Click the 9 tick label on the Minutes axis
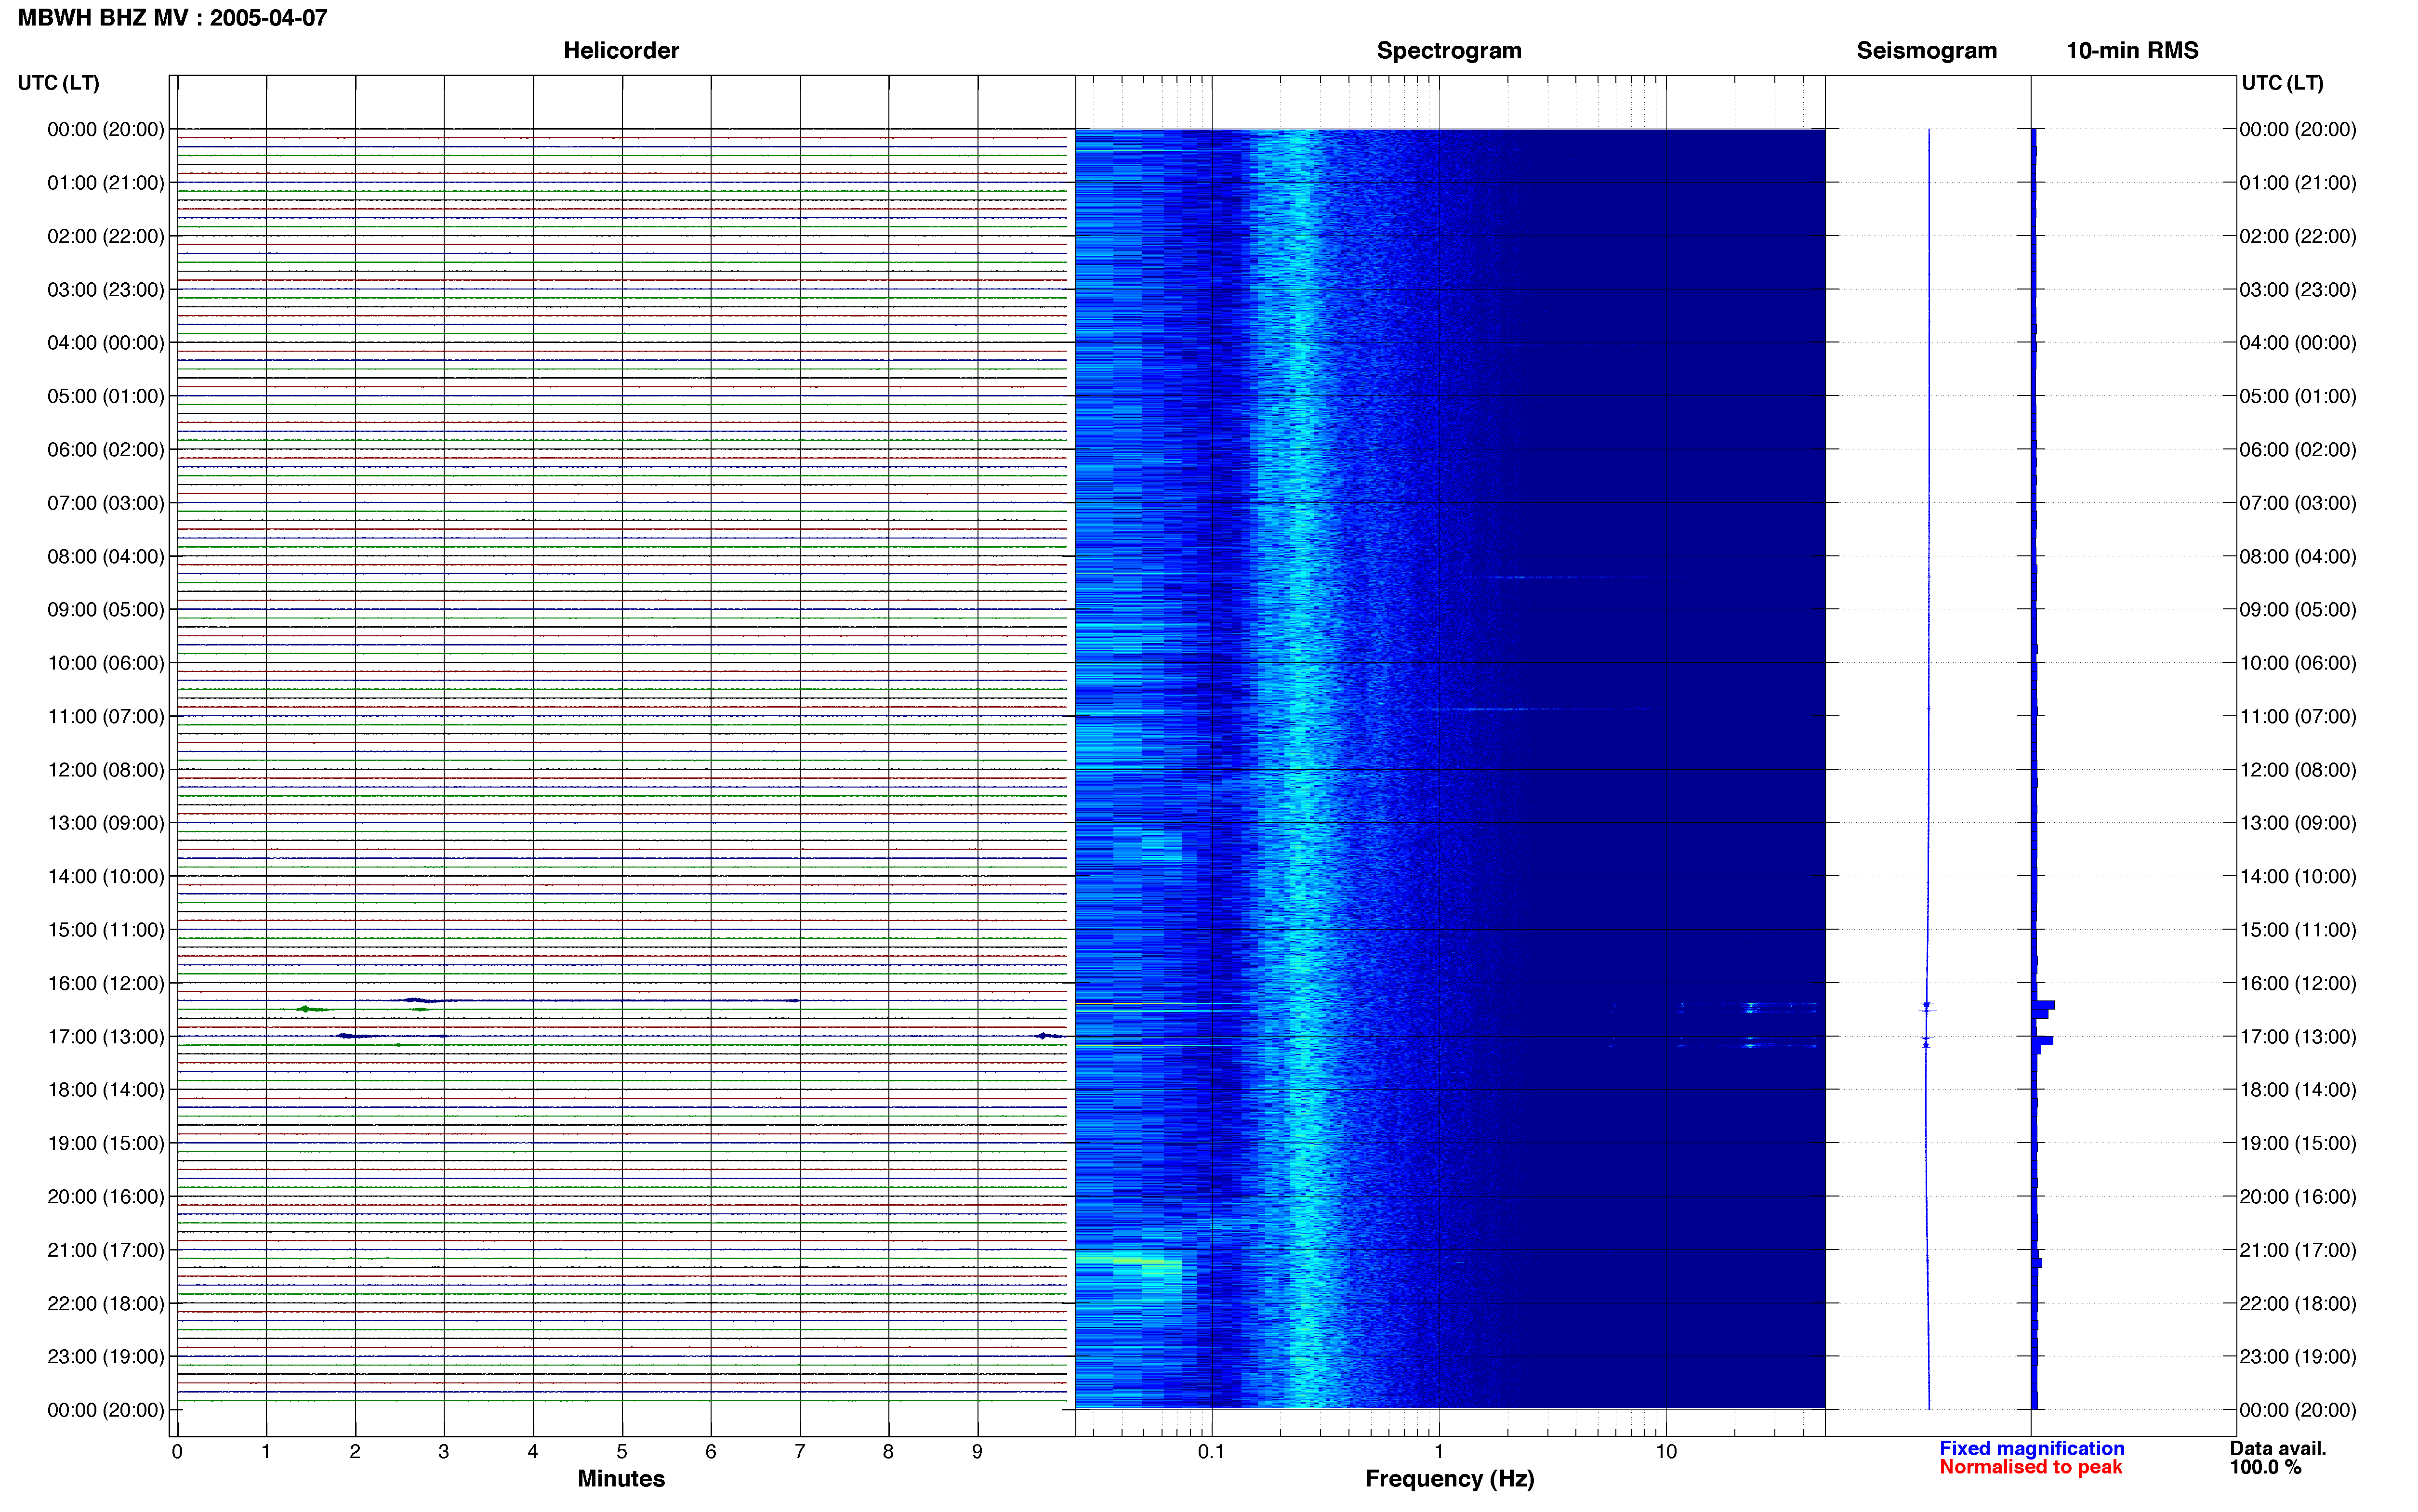 [x=977, y=1451]
